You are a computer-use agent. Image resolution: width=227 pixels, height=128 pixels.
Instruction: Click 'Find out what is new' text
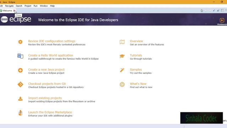(141, 87)
